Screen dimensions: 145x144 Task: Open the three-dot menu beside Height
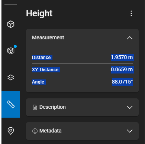pyautogui.click(x=131, y=13)
